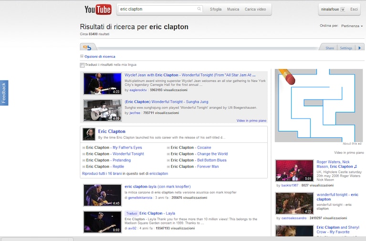Click the YouTube logo

tap(98, 10)
